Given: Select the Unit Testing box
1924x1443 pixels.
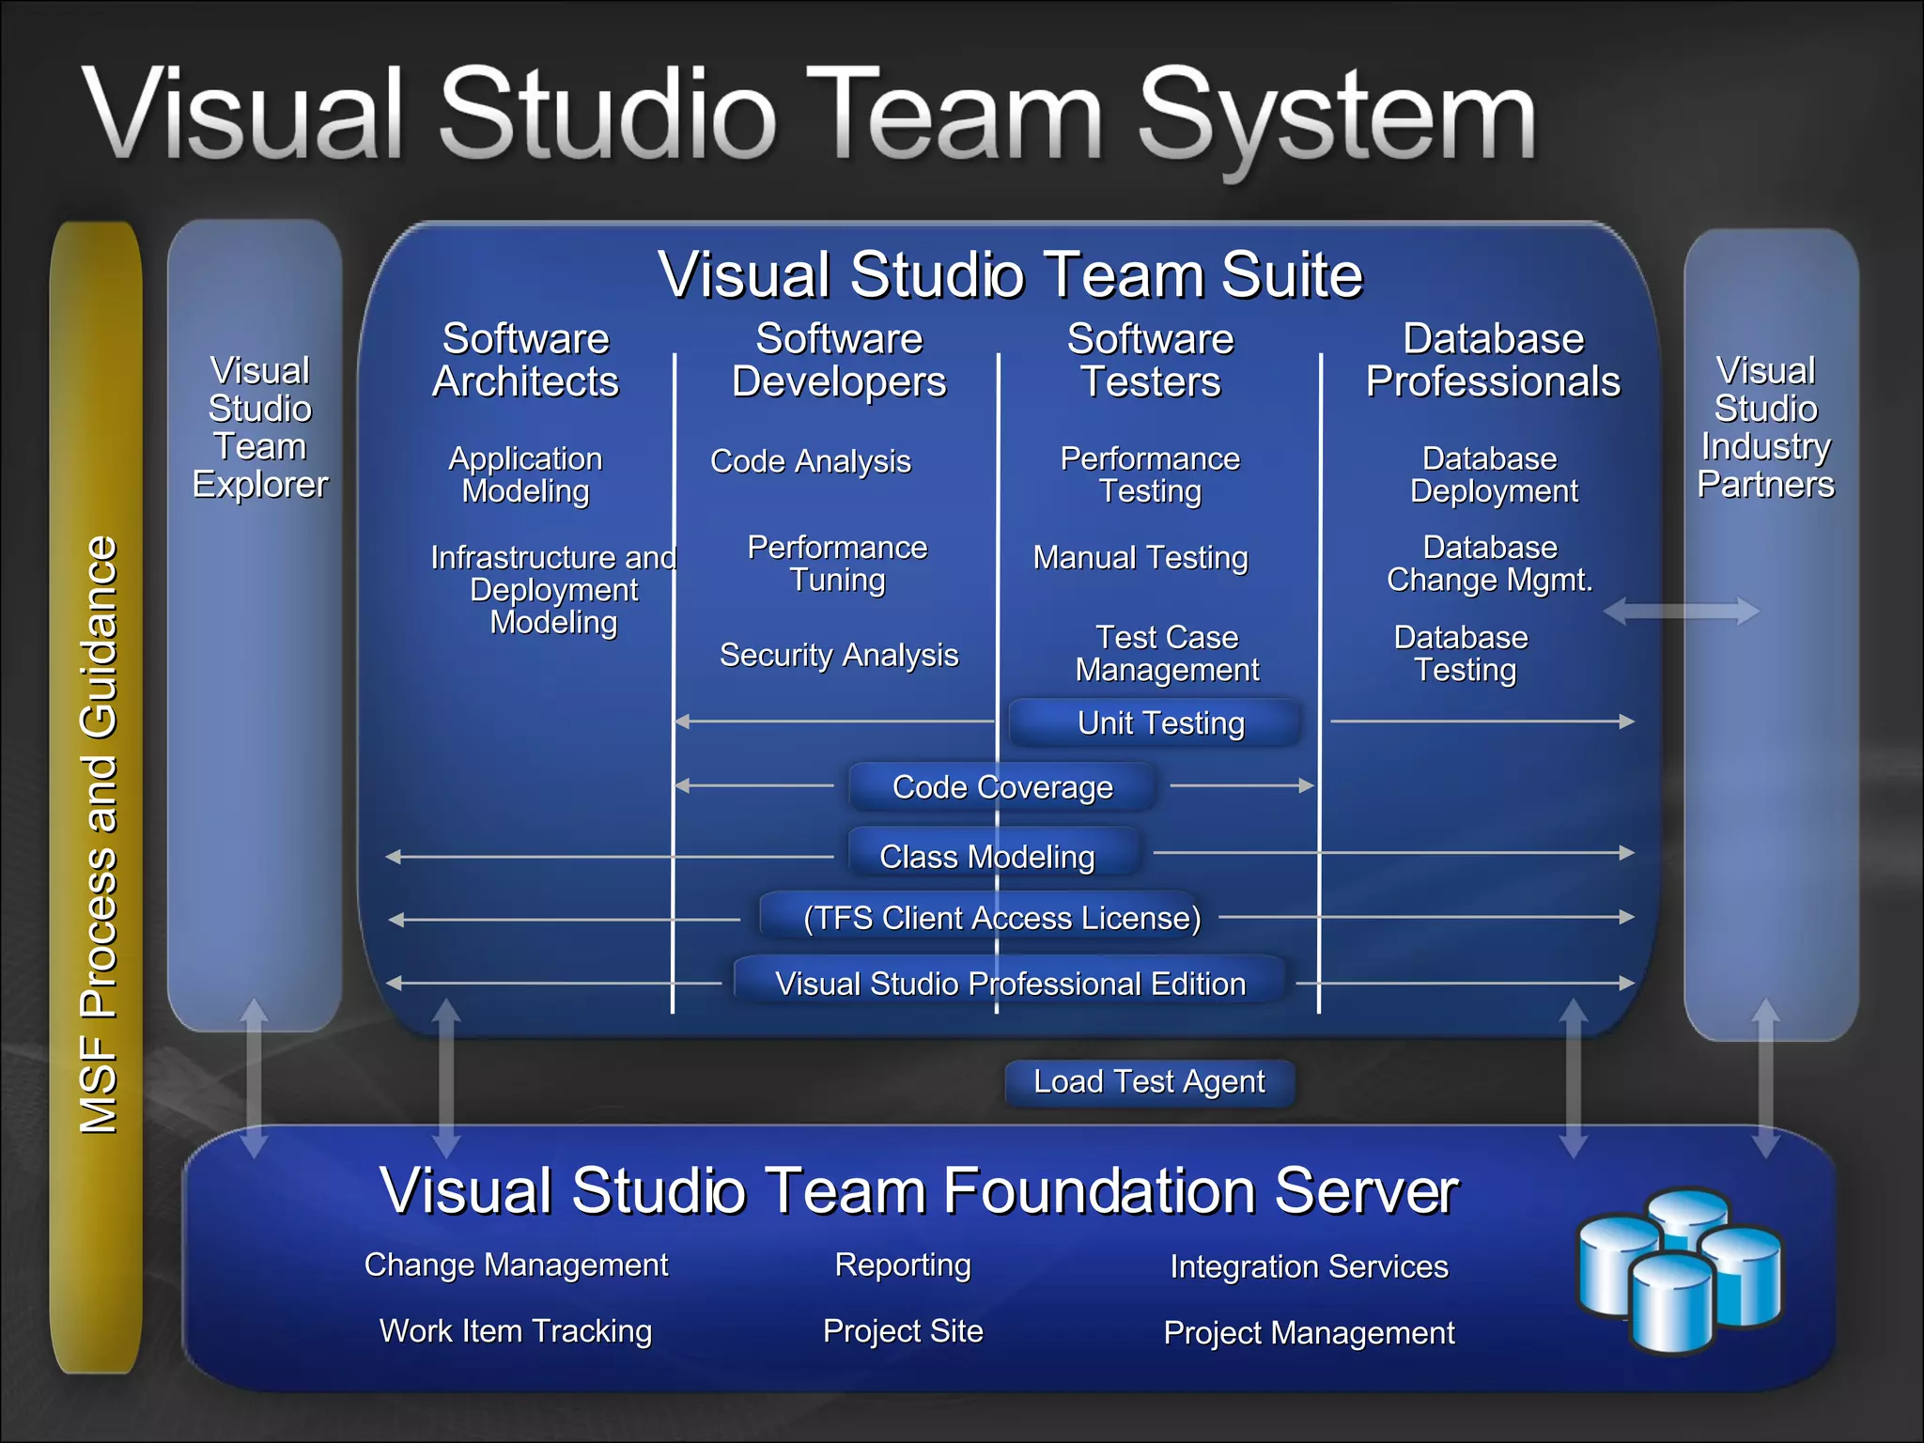Looking at the screenshot, I should (1156, 722).
